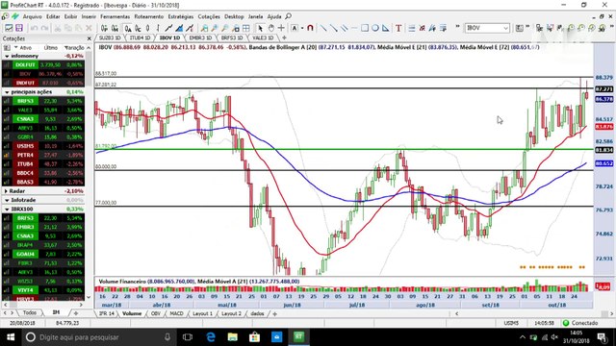
Task: Open the Ferramentas menu
Action: [x=115, y=16]
